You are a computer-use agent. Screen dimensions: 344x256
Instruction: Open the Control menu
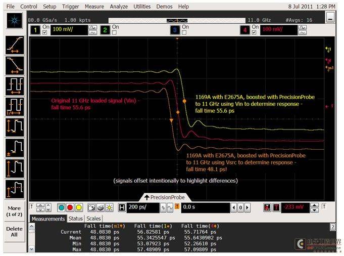pos(29,7)
